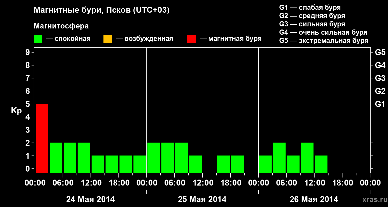Screen dimensions: 388x207
Task: Click the 'Магнитосфера' heading
Action: coord(61,26)
